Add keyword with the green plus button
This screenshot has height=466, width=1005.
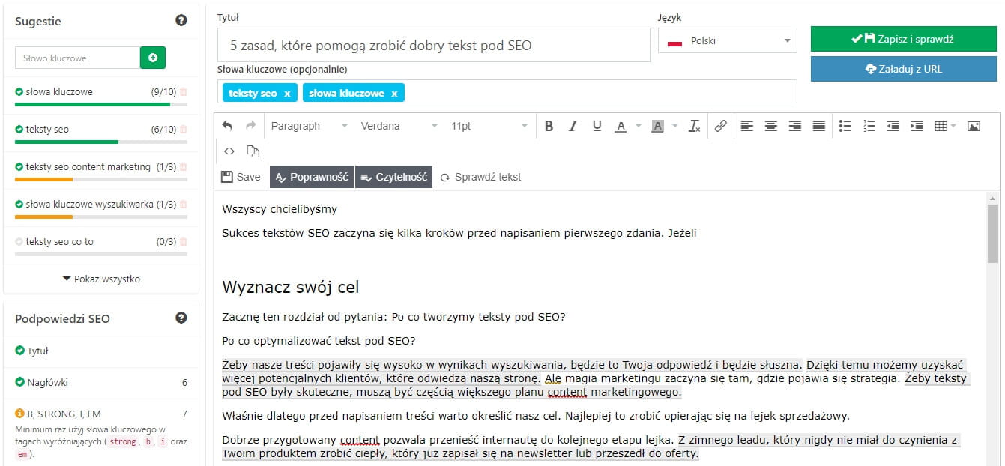(153, 58)
